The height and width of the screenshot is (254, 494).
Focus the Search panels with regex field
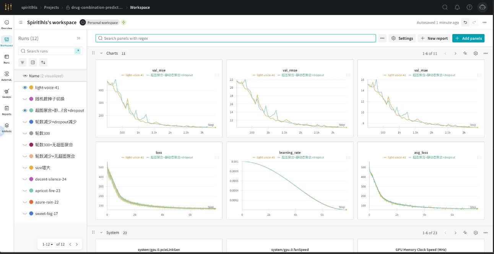(236, 38)
